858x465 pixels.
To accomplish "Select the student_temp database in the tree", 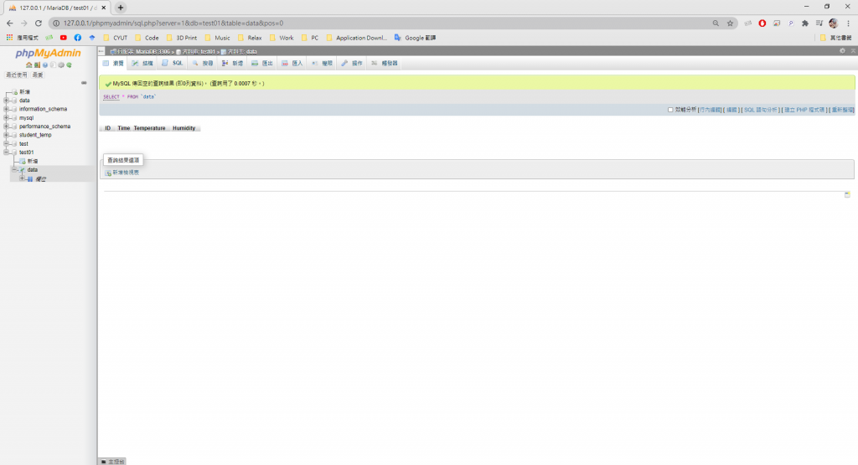I will tap(35, 135).
